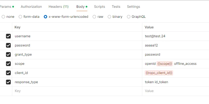Click the response_type key cell
This screenshot has height=104, width=209.
point(77,82)
